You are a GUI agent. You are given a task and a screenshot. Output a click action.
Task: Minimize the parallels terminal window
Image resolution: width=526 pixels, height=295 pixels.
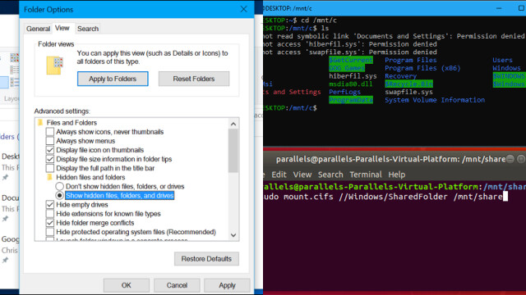pos(510,159)
